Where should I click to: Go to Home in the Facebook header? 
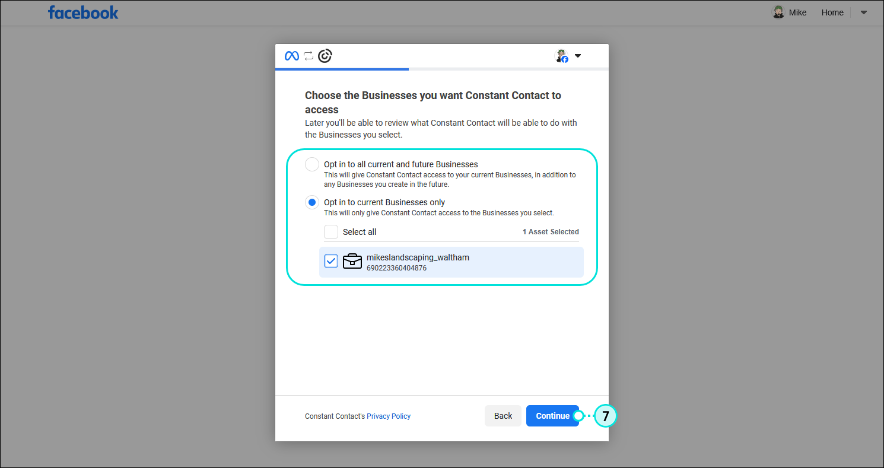tap(832, 12)
